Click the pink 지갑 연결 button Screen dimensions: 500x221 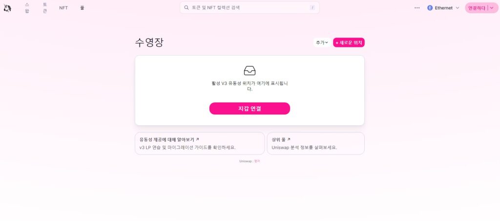250,109
